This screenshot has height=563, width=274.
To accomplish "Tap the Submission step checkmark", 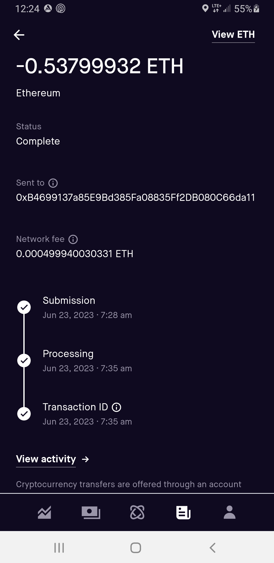I will point(24,307).
